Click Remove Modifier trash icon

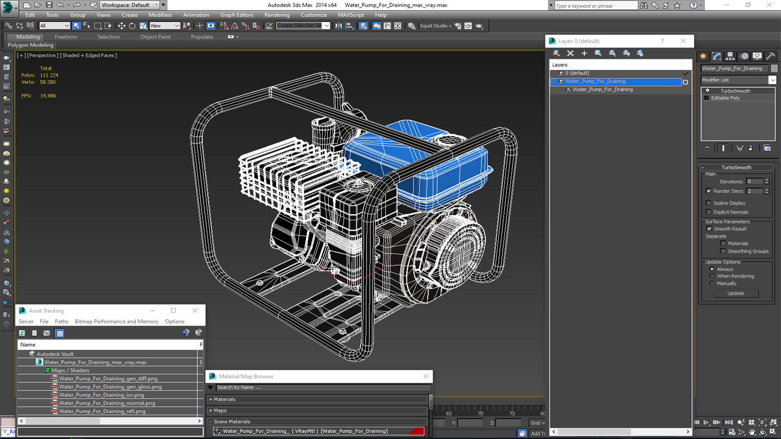(750, 148)
